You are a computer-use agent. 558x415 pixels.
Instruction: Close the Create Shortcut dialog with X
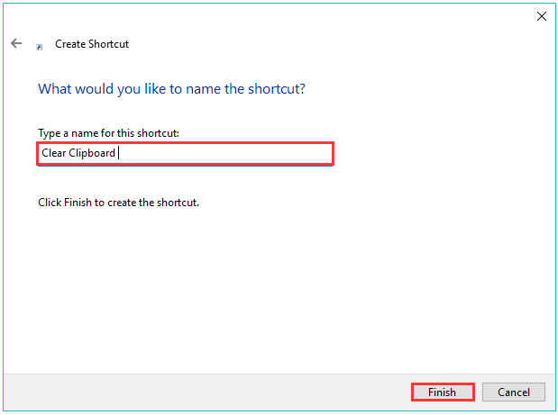tap(541, 16)
